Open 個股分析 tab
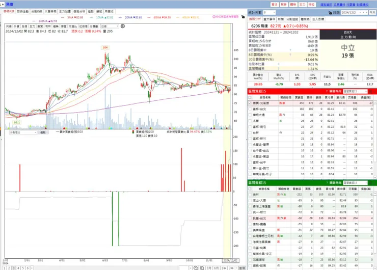Image resolution: width=377 pixels, height=270 pixels. pos(79,11)
